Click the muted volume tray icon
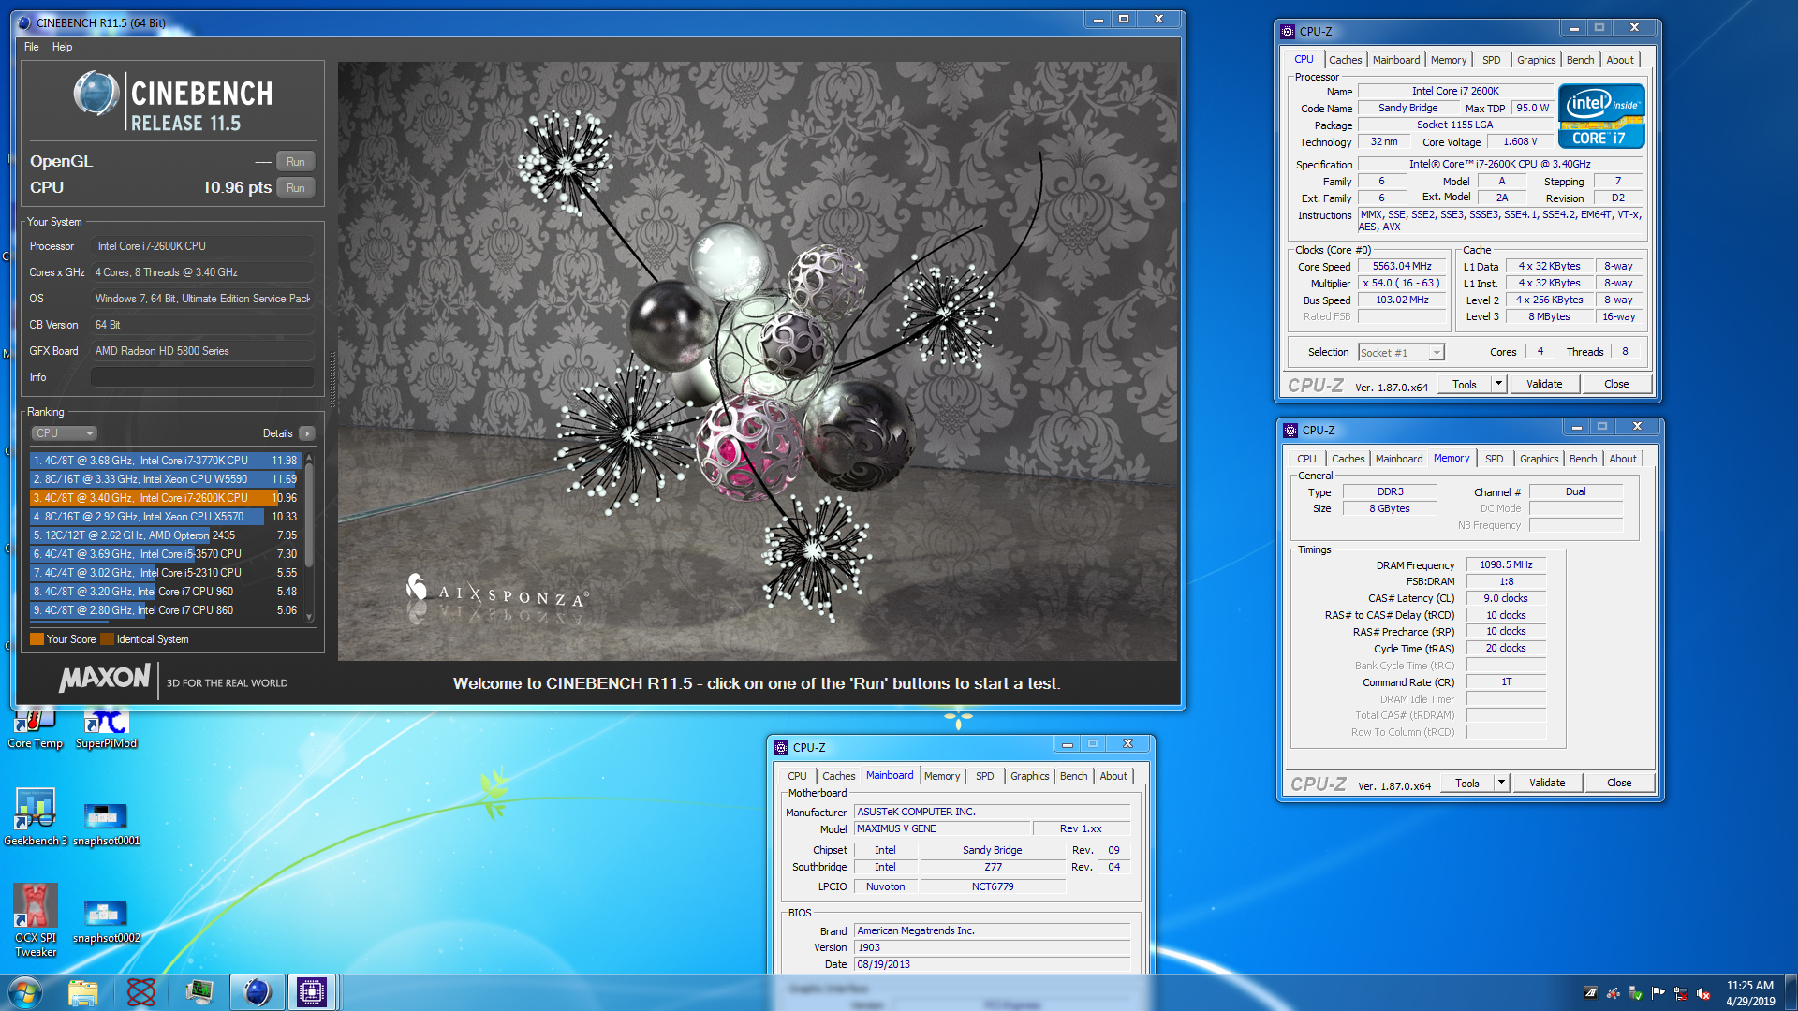The height and width of the screenshot is (1011, 1798). pos(1703,993)
